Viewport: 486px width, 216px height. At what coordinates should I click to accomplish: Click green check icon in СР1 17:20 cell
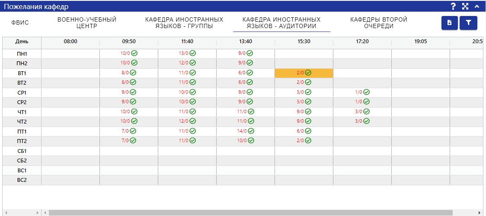[366, 92]
